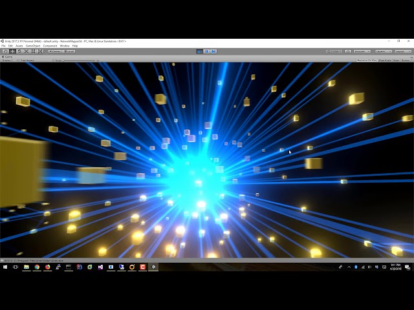Open the Collab dropdown
This screenshot has width=414, height=310.
[334, 52]
